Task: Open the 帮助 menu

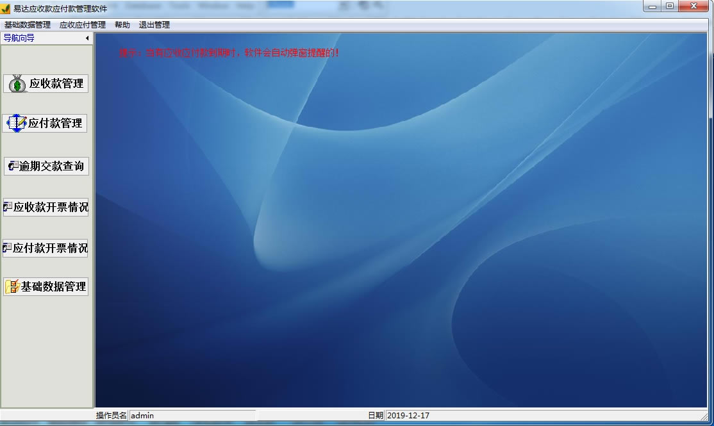Action: pos(122,25)
